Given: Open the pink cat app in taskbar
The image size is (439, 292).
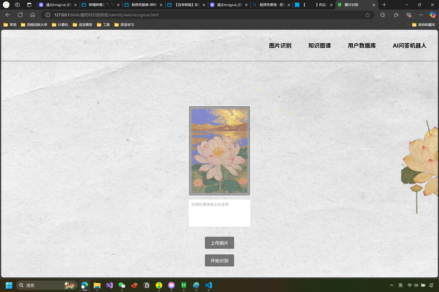Looking at the screenshot, I should click(171, 285).
